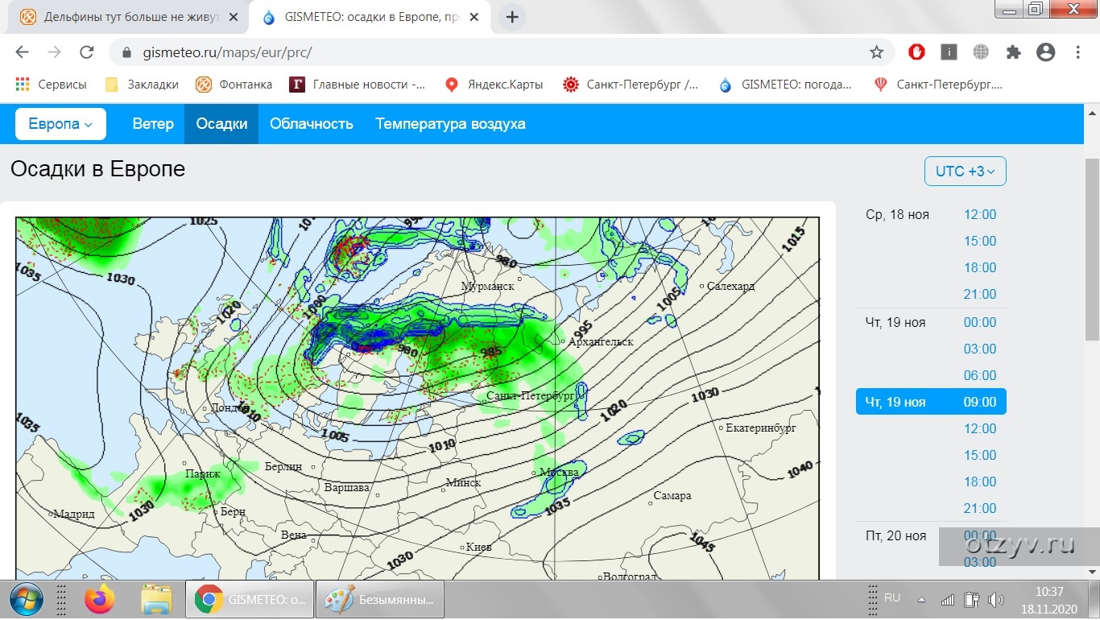The width and height of the screenshot is (1100, 620).
Task: Open the file explorer taskbar icon
Action: 156,600
